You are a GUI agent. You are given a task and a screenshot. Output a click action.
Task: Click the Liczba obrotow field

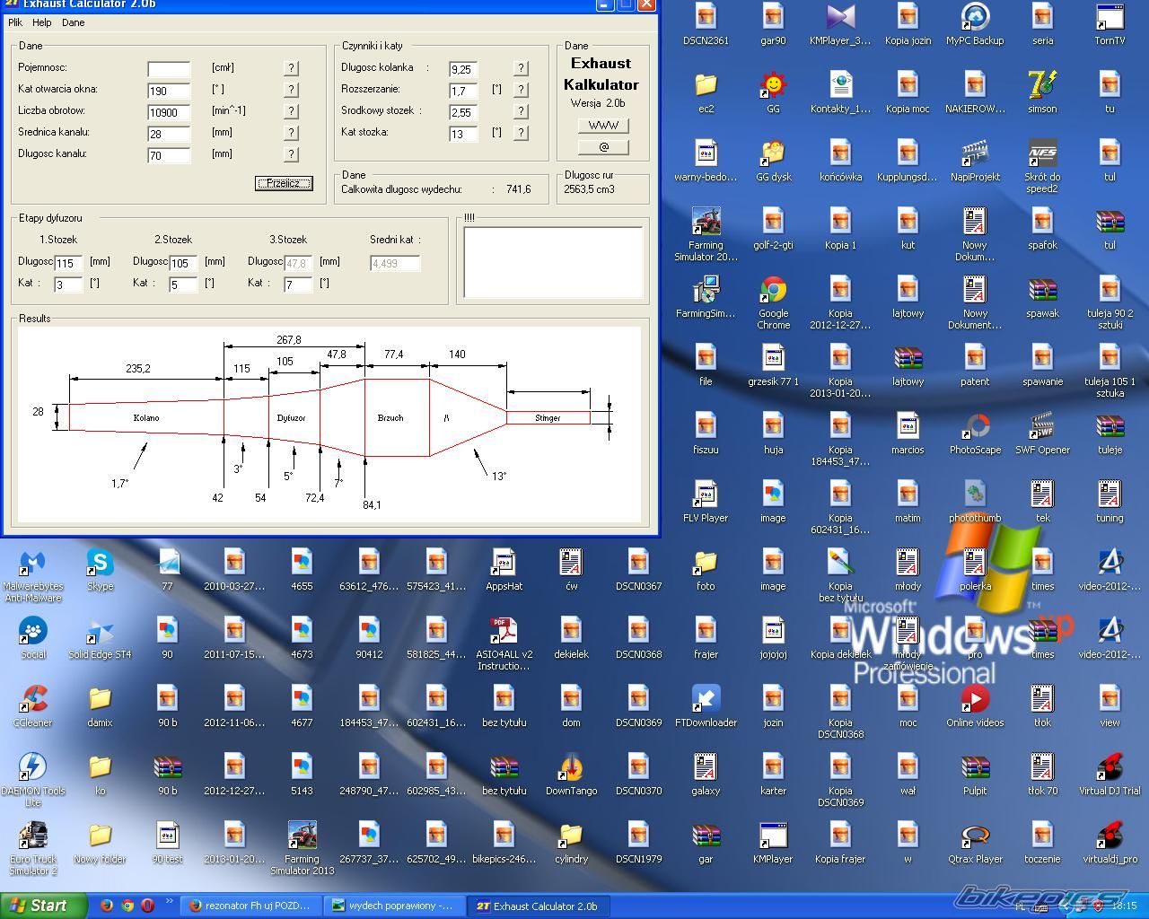169,112
